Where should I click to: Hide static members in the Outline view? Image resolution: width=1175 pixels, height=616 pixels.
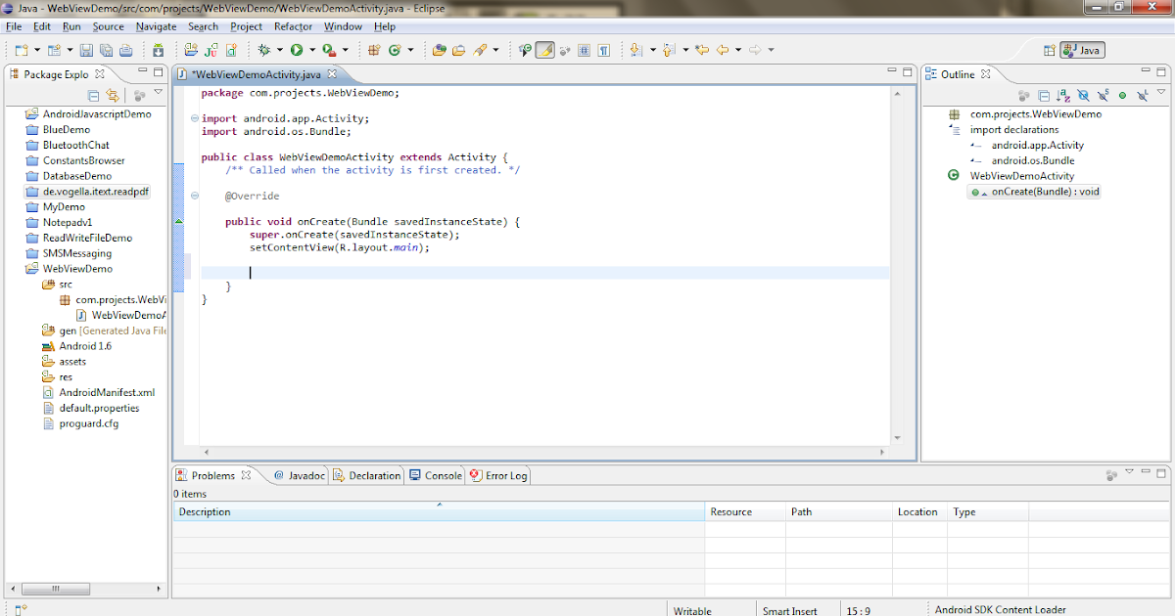click(x=1103, y=95)
